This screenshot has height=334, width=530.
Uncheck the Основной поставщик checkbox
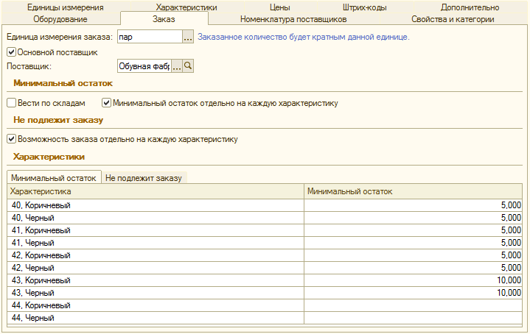(x=12, y=52)
